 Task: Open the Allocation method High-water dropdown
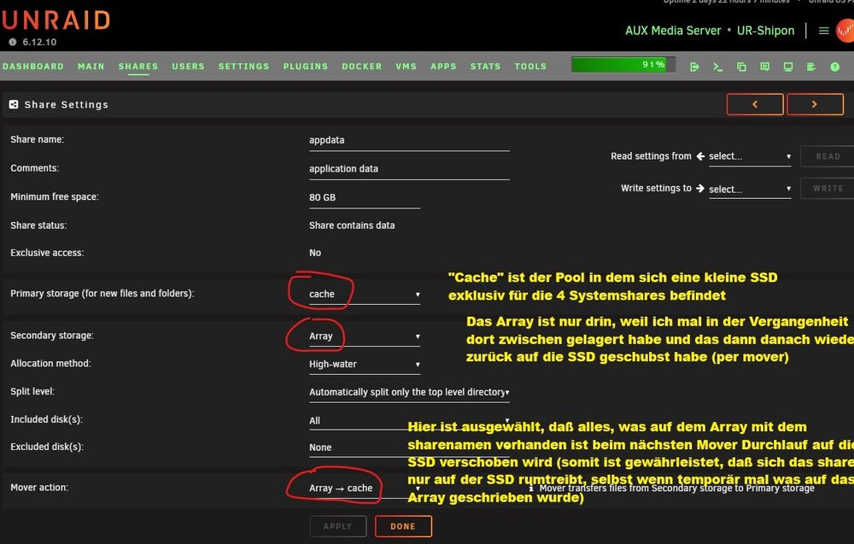tap(365, 365)
